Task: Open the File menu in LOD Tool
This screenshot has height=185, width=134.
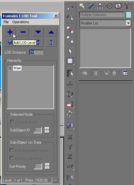Action: [x=6, y=22]
